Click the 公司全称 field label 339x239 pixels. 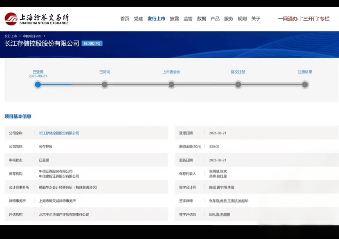(16, 133)
